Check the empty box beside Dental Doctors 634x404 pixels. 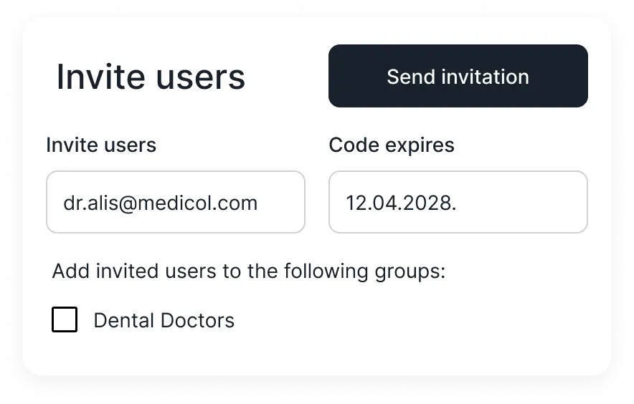pyautogui.click(x=65, y=319)
